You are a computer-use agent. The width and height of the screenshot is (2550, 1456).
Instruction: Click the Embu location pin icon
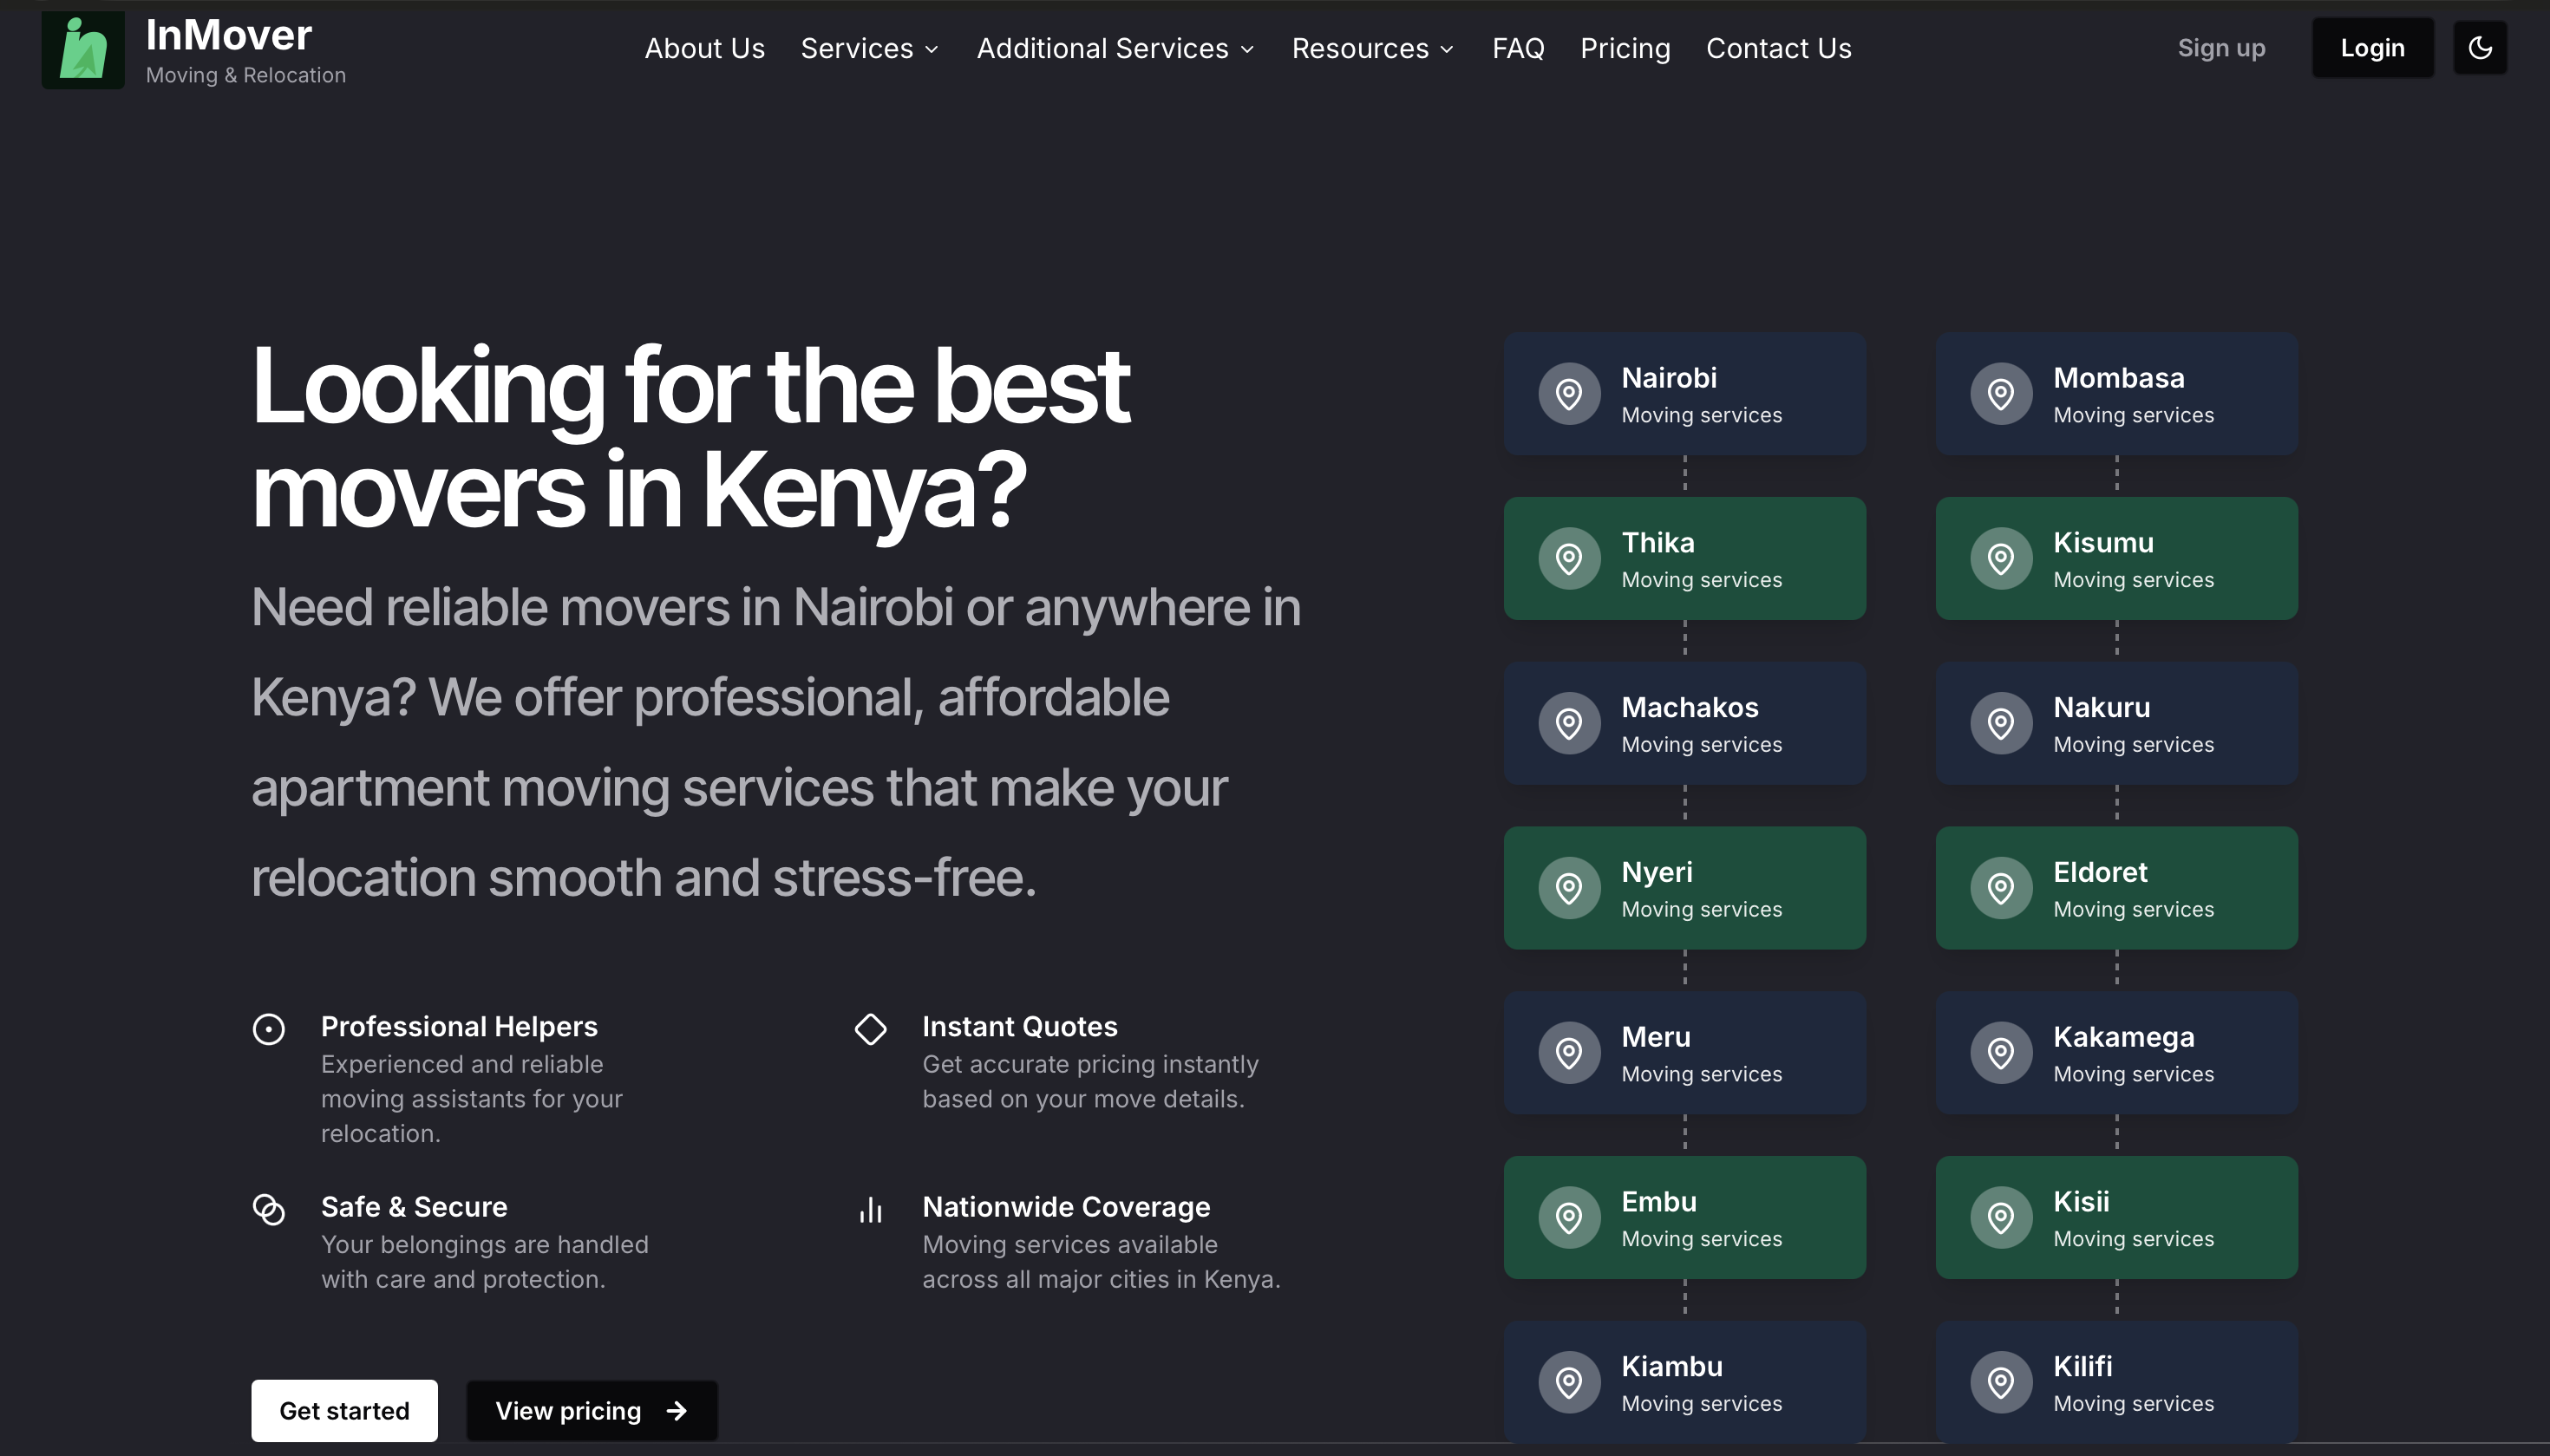coord(1569,1218)
